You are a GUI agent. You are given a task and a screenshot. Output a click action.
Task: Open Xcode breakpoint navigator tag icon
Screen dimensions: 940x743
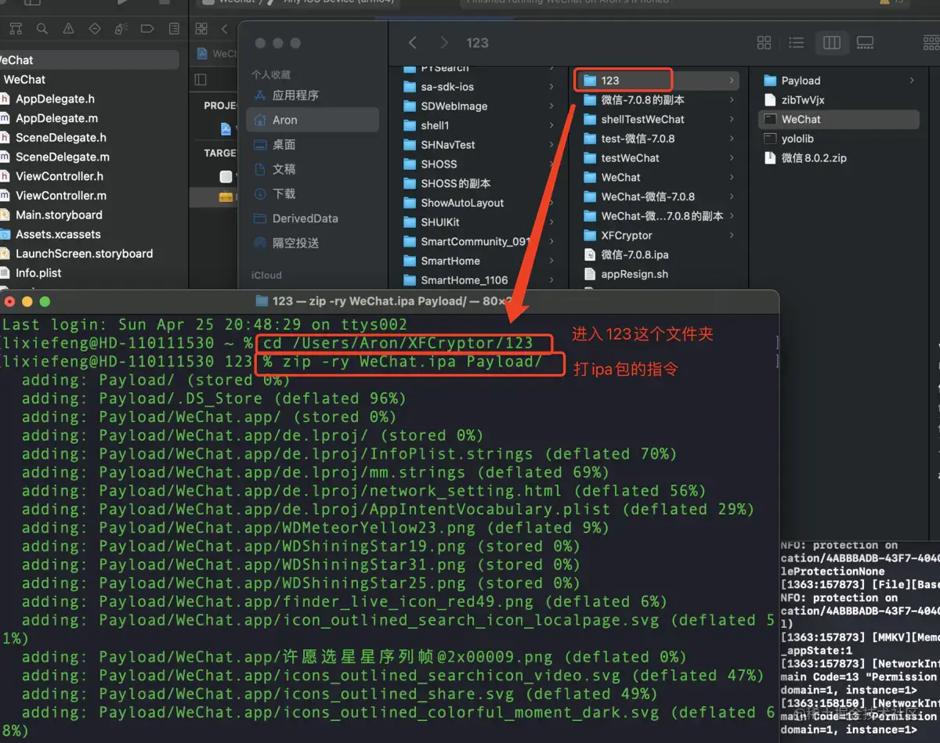[x=147, y=29]
